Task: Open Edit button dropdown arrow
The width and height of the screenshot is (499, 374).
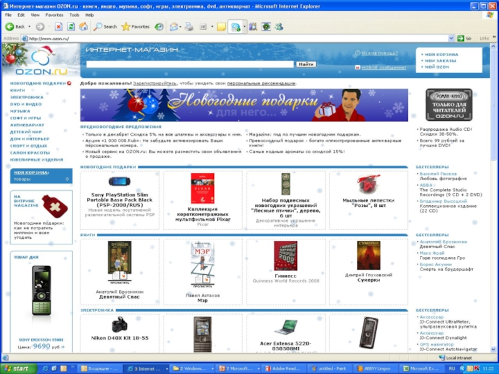Action: [x=212, y=27]
